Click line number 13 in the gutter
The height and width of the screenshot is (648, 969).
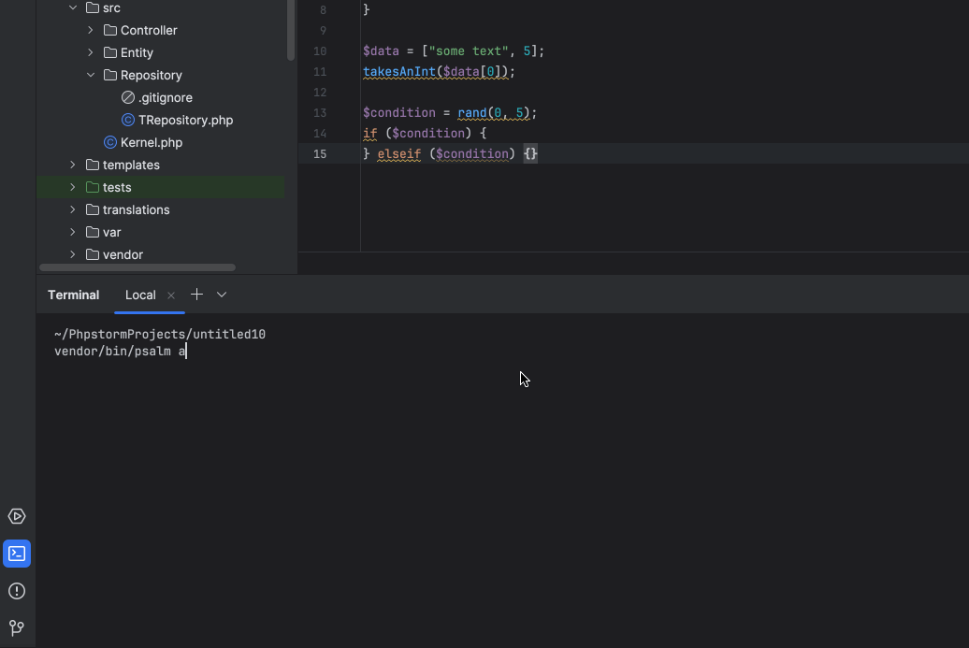pyautogui.click(x=320, y=113)
